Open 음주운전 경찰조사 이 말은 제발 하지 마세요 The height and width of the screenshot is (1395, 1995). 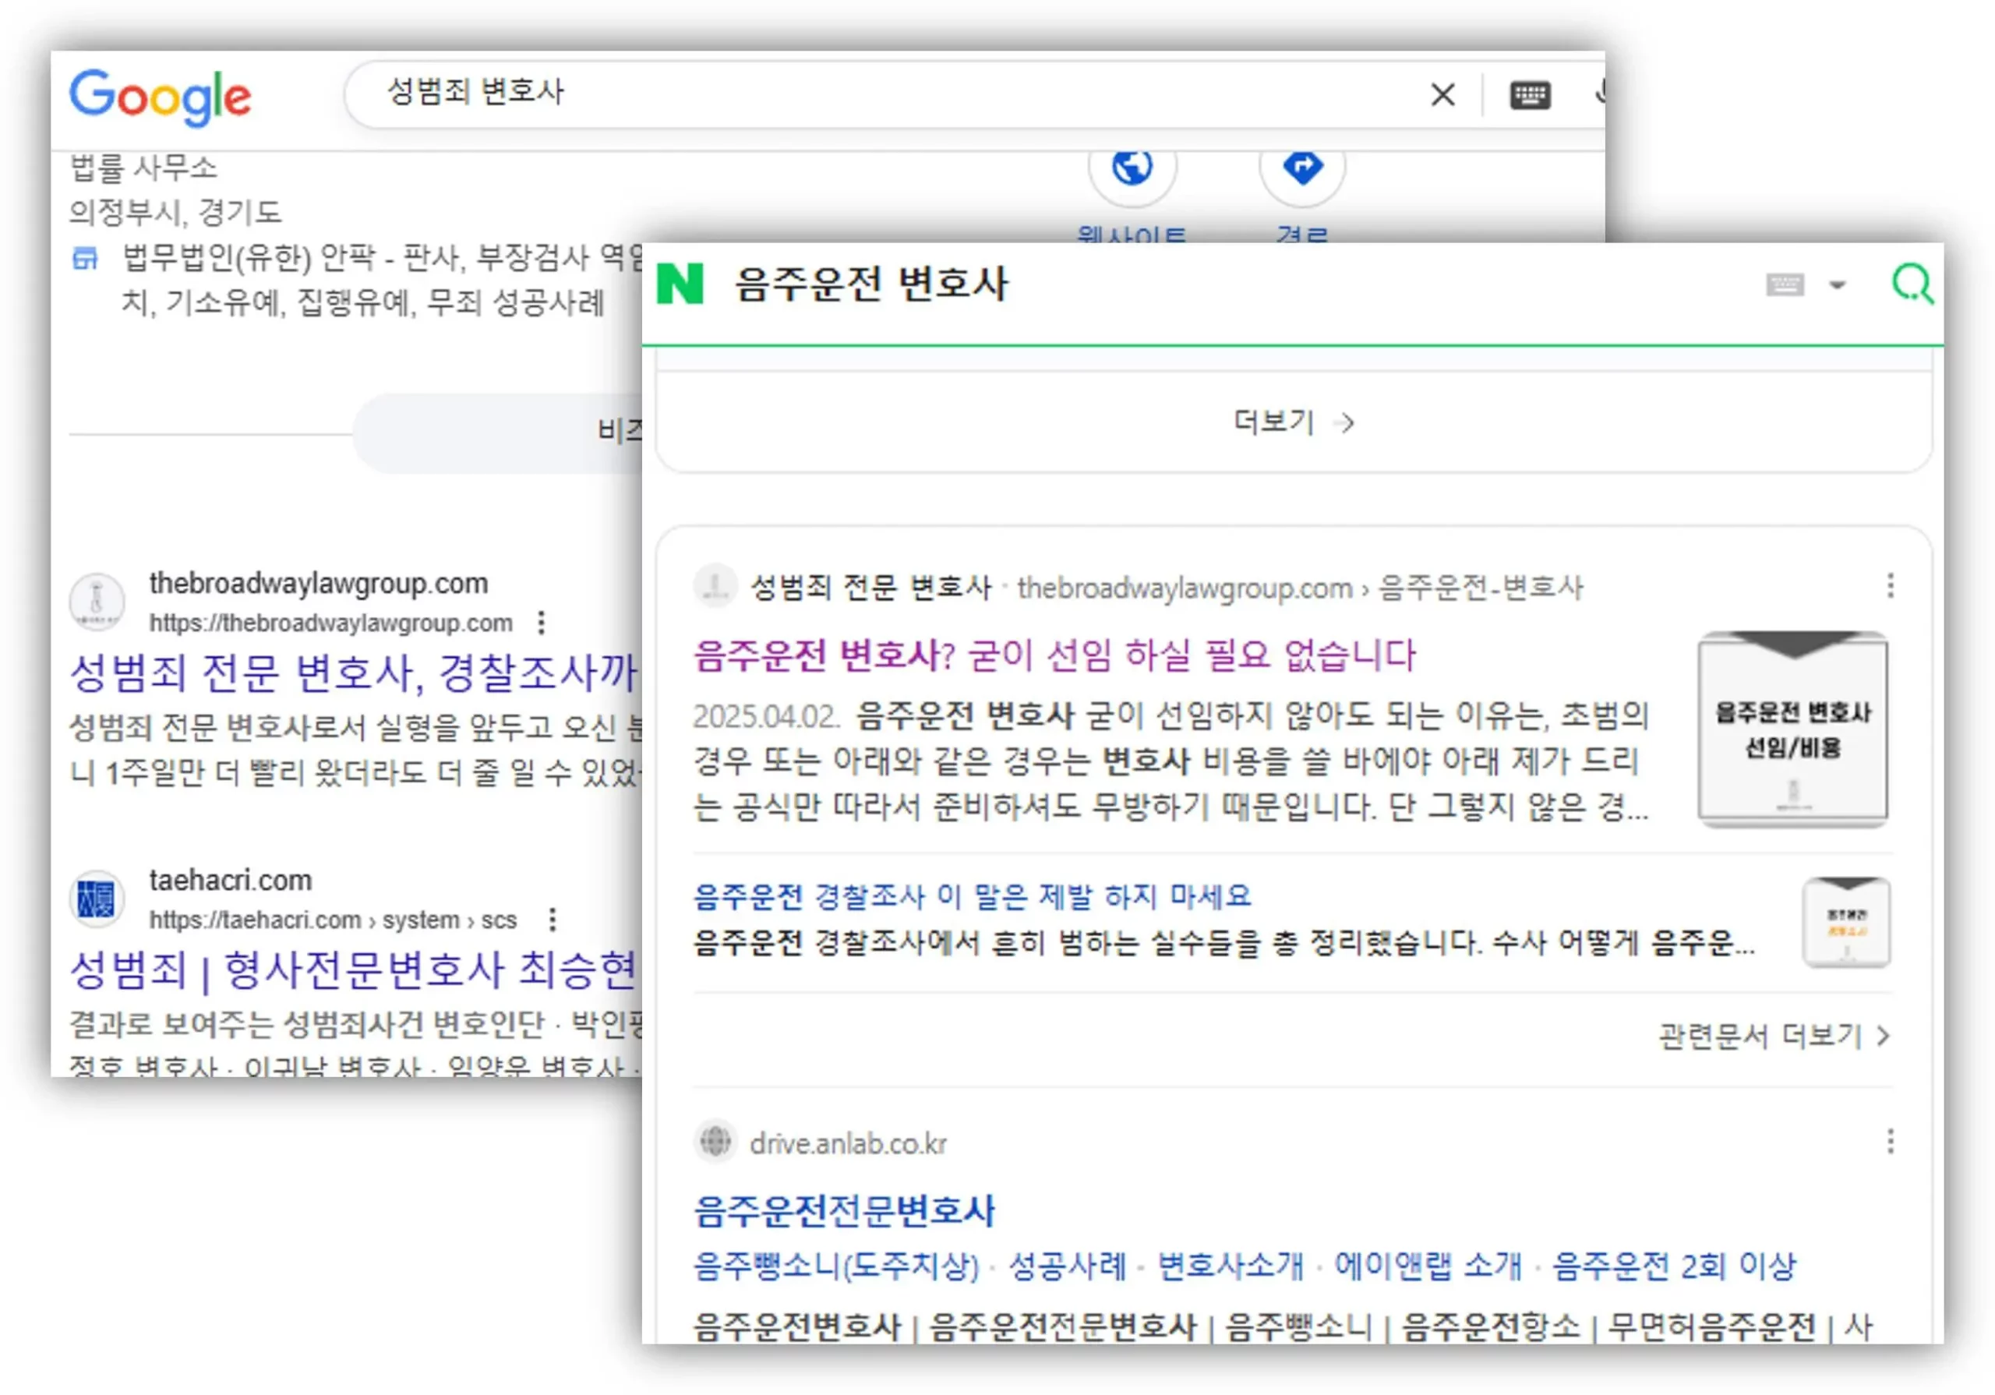click(973, 896)
